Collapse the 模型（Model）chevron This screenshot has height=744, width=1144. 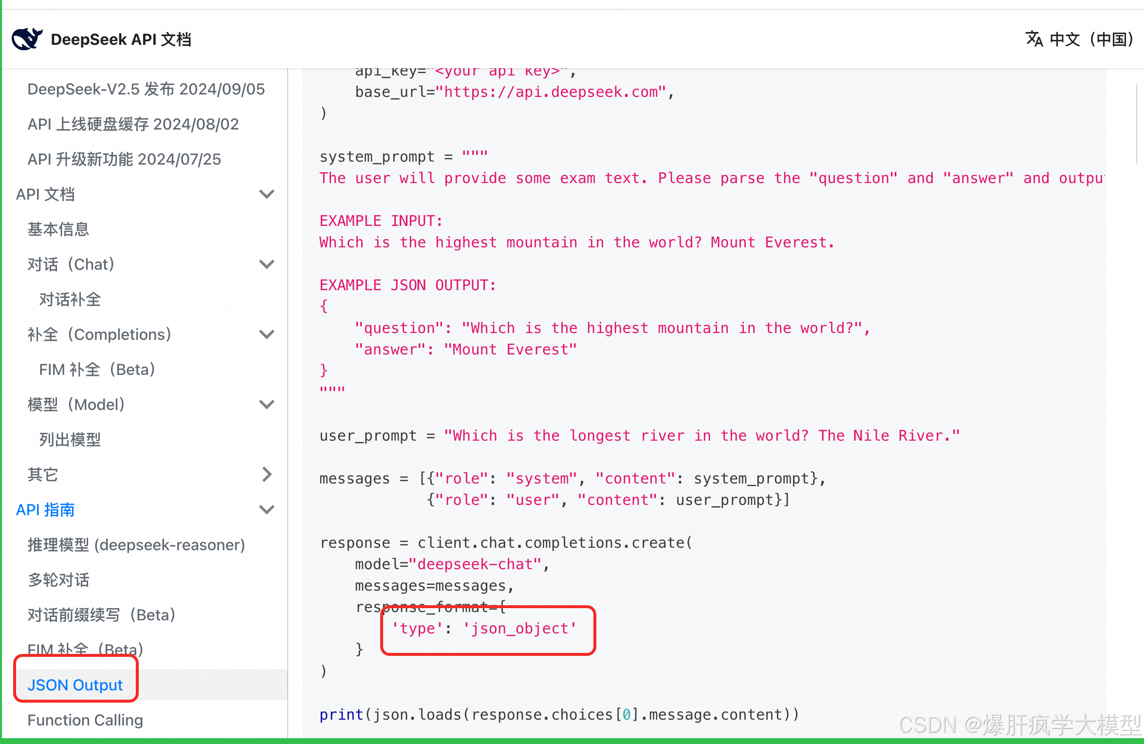click(267, 405)
